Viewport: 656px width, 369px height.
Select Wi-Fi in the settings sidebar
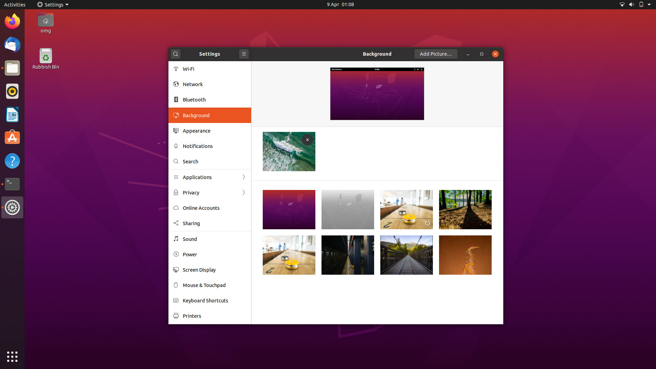point(210,69)
